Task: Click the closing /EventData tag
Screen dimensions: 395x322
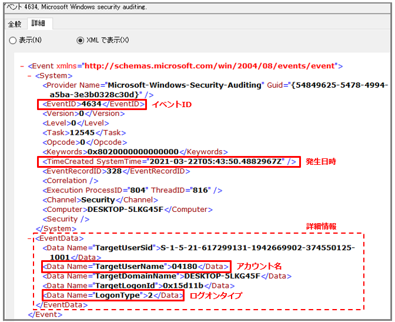Action: [62, 305]
